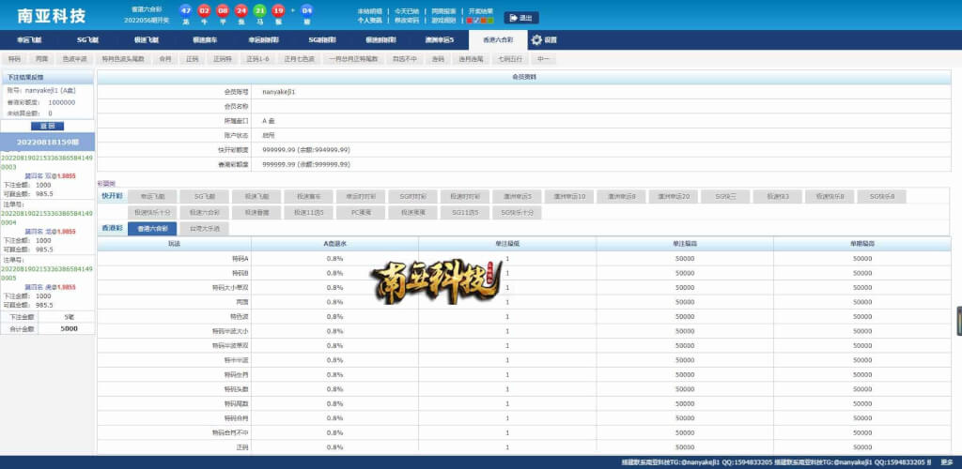Screen dimensions: 962x469
Task: Open the 色波半波 sub-menu item
Action: [x=74, y=59]
